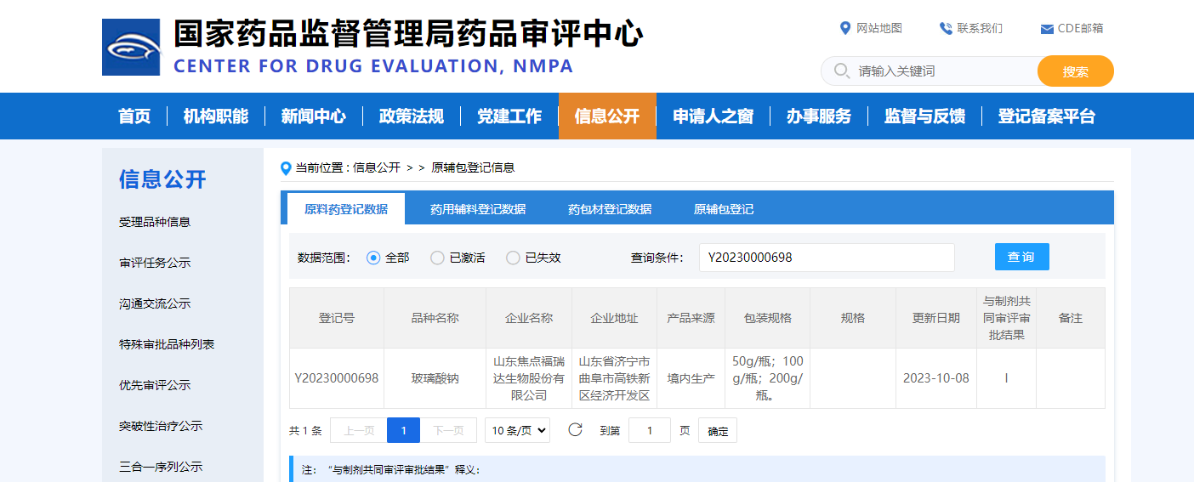Click the 更新日期 column header
The height and width of the screenshot is (482, 1194).
(936, 318)
